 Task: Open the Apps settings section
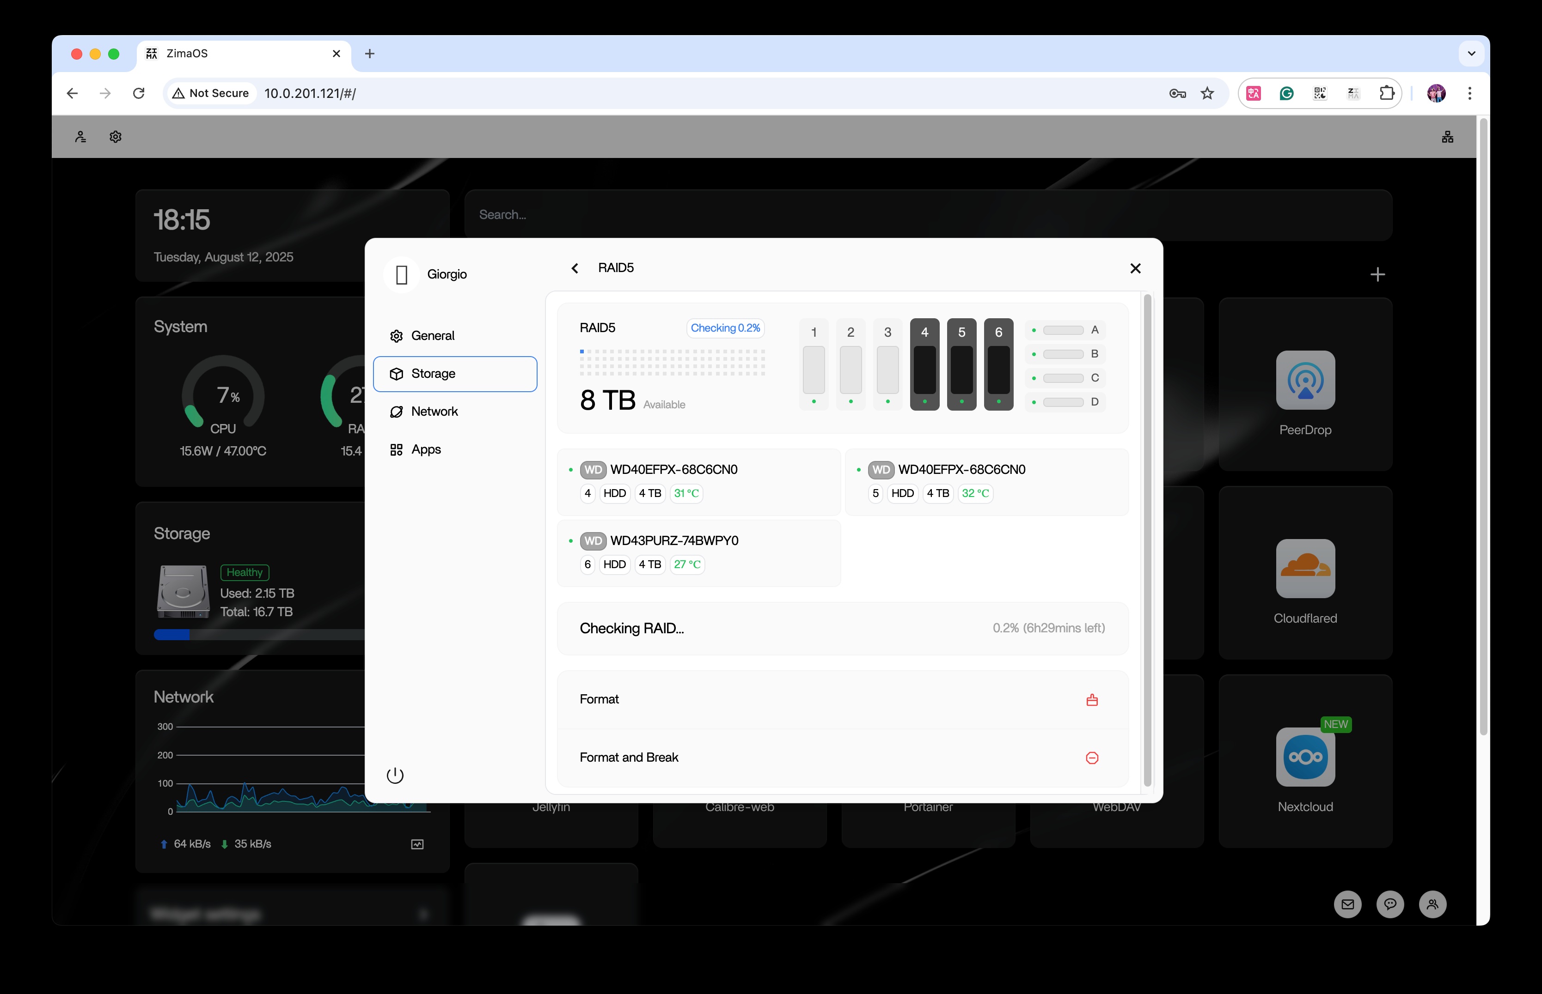click(454, 449)
